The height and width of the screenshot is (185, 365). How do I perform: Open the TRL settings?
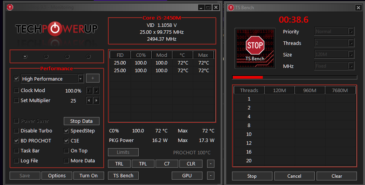(x=119, y=164)
